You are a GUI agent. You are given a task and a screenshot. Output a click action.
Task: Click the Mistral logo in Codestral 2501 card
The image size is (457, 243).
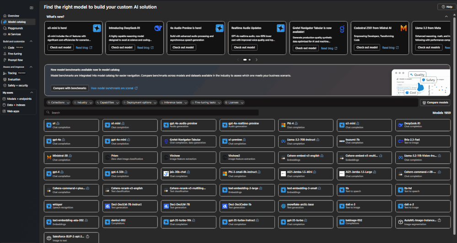403,28
